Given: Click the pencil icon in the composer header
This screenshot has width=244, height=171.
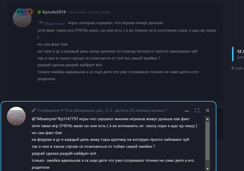Looking at the screenshot, I should 34,110.
